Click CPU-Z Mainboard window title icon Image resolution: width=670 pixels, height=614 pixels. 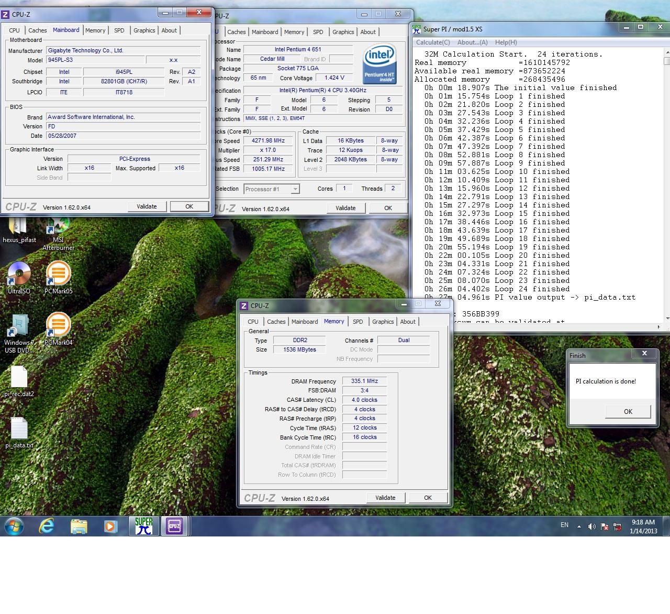click(x=6, y=14)
